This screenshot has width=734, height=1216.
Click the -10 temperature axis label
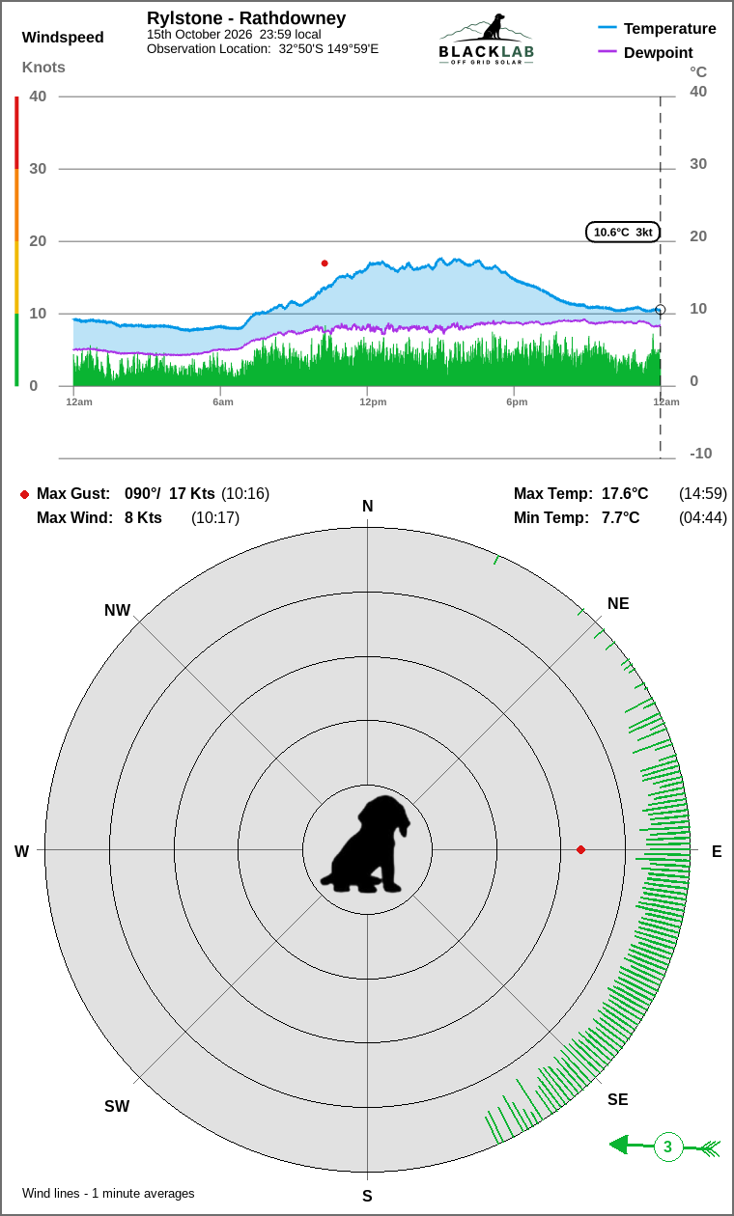[700, 453]
